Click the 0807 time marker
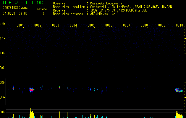Screen dimensions: 186x118 coord(127,25)
